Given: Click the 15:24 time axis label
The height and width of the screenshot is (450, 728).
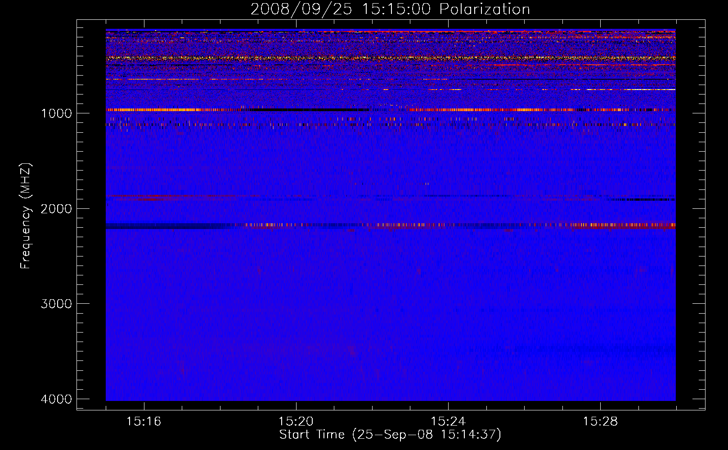Looking at the screenshot, I should 448,421.
